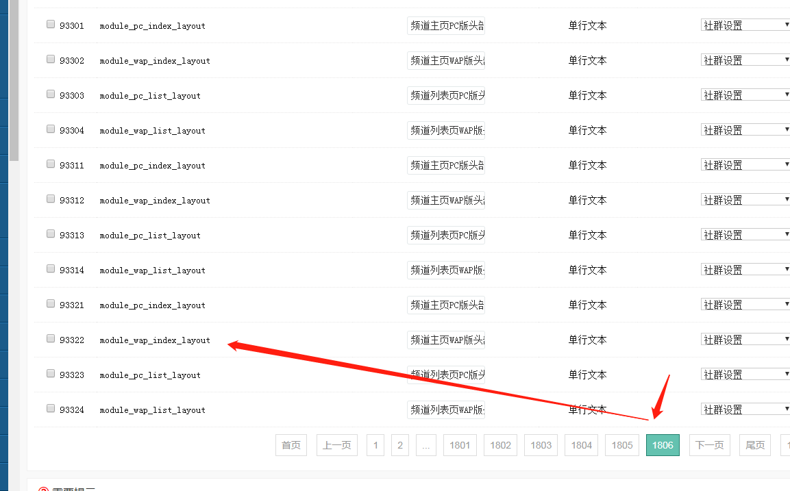This screenshot has width=790, height=491.
Task: Open 社群设置 dropdown in row 93301
Action: tap(745, 25)
